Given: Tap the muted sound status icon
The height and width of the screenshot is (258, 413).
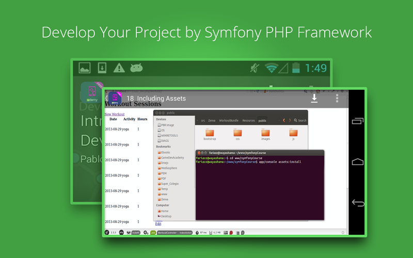Looking at the screenshot, I should (255, 68).
